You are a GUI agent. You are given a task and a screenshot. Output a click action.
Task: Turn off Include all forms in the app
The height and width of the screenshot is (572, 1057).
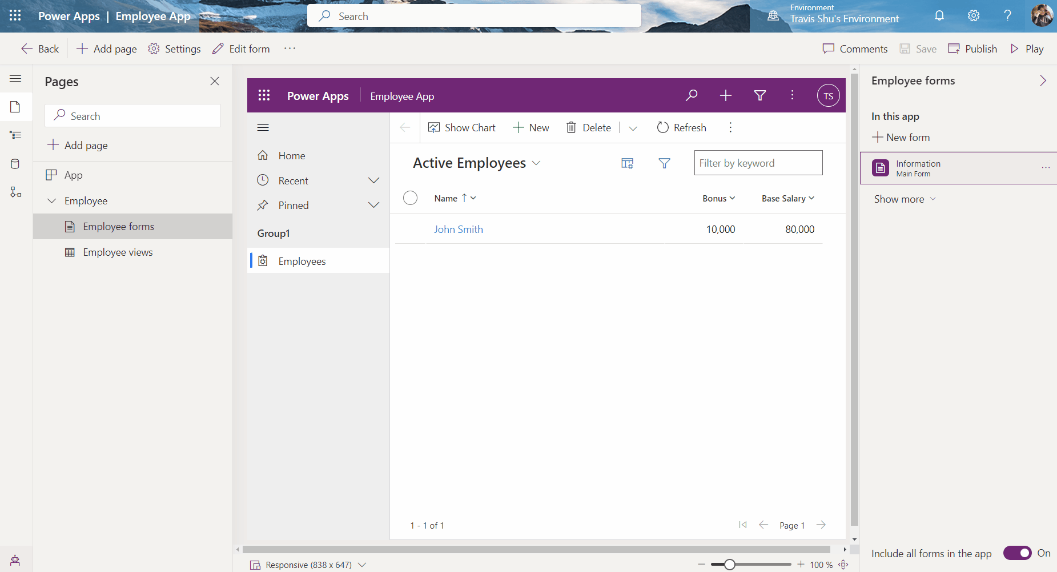[1018, 553]
